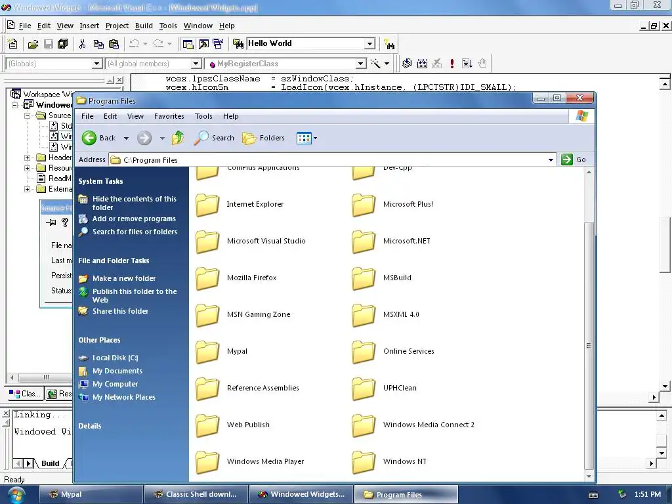Click the New Text File icon in Visual C++ toolbar
Screen dimensions: 672x504
13,44
